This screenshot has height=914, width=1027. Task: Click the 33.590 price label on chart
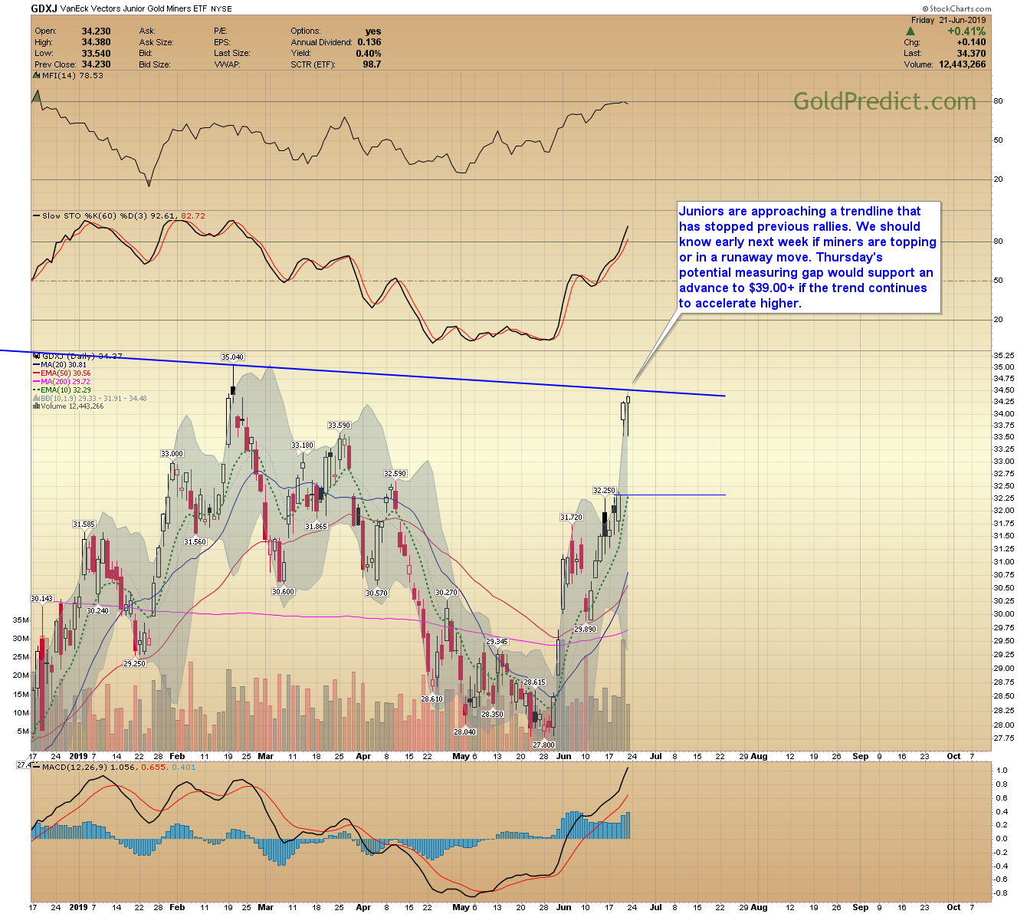(x=339, y=426)
